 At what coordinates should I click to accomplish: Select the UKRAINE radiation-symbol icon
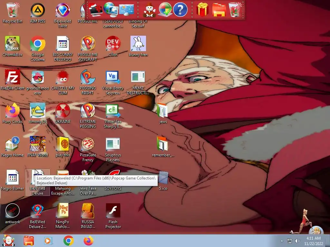coord(63,113)
